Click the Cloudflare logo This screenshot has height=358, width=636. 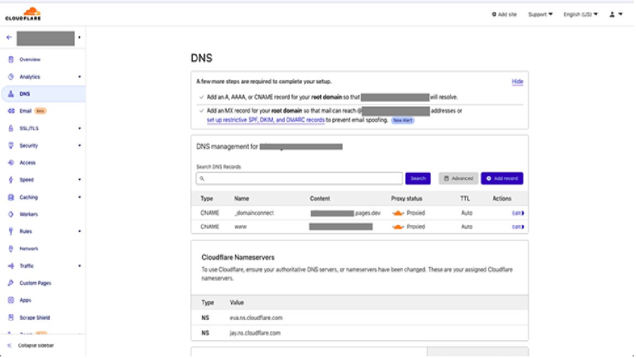click(x=23, y=14)
